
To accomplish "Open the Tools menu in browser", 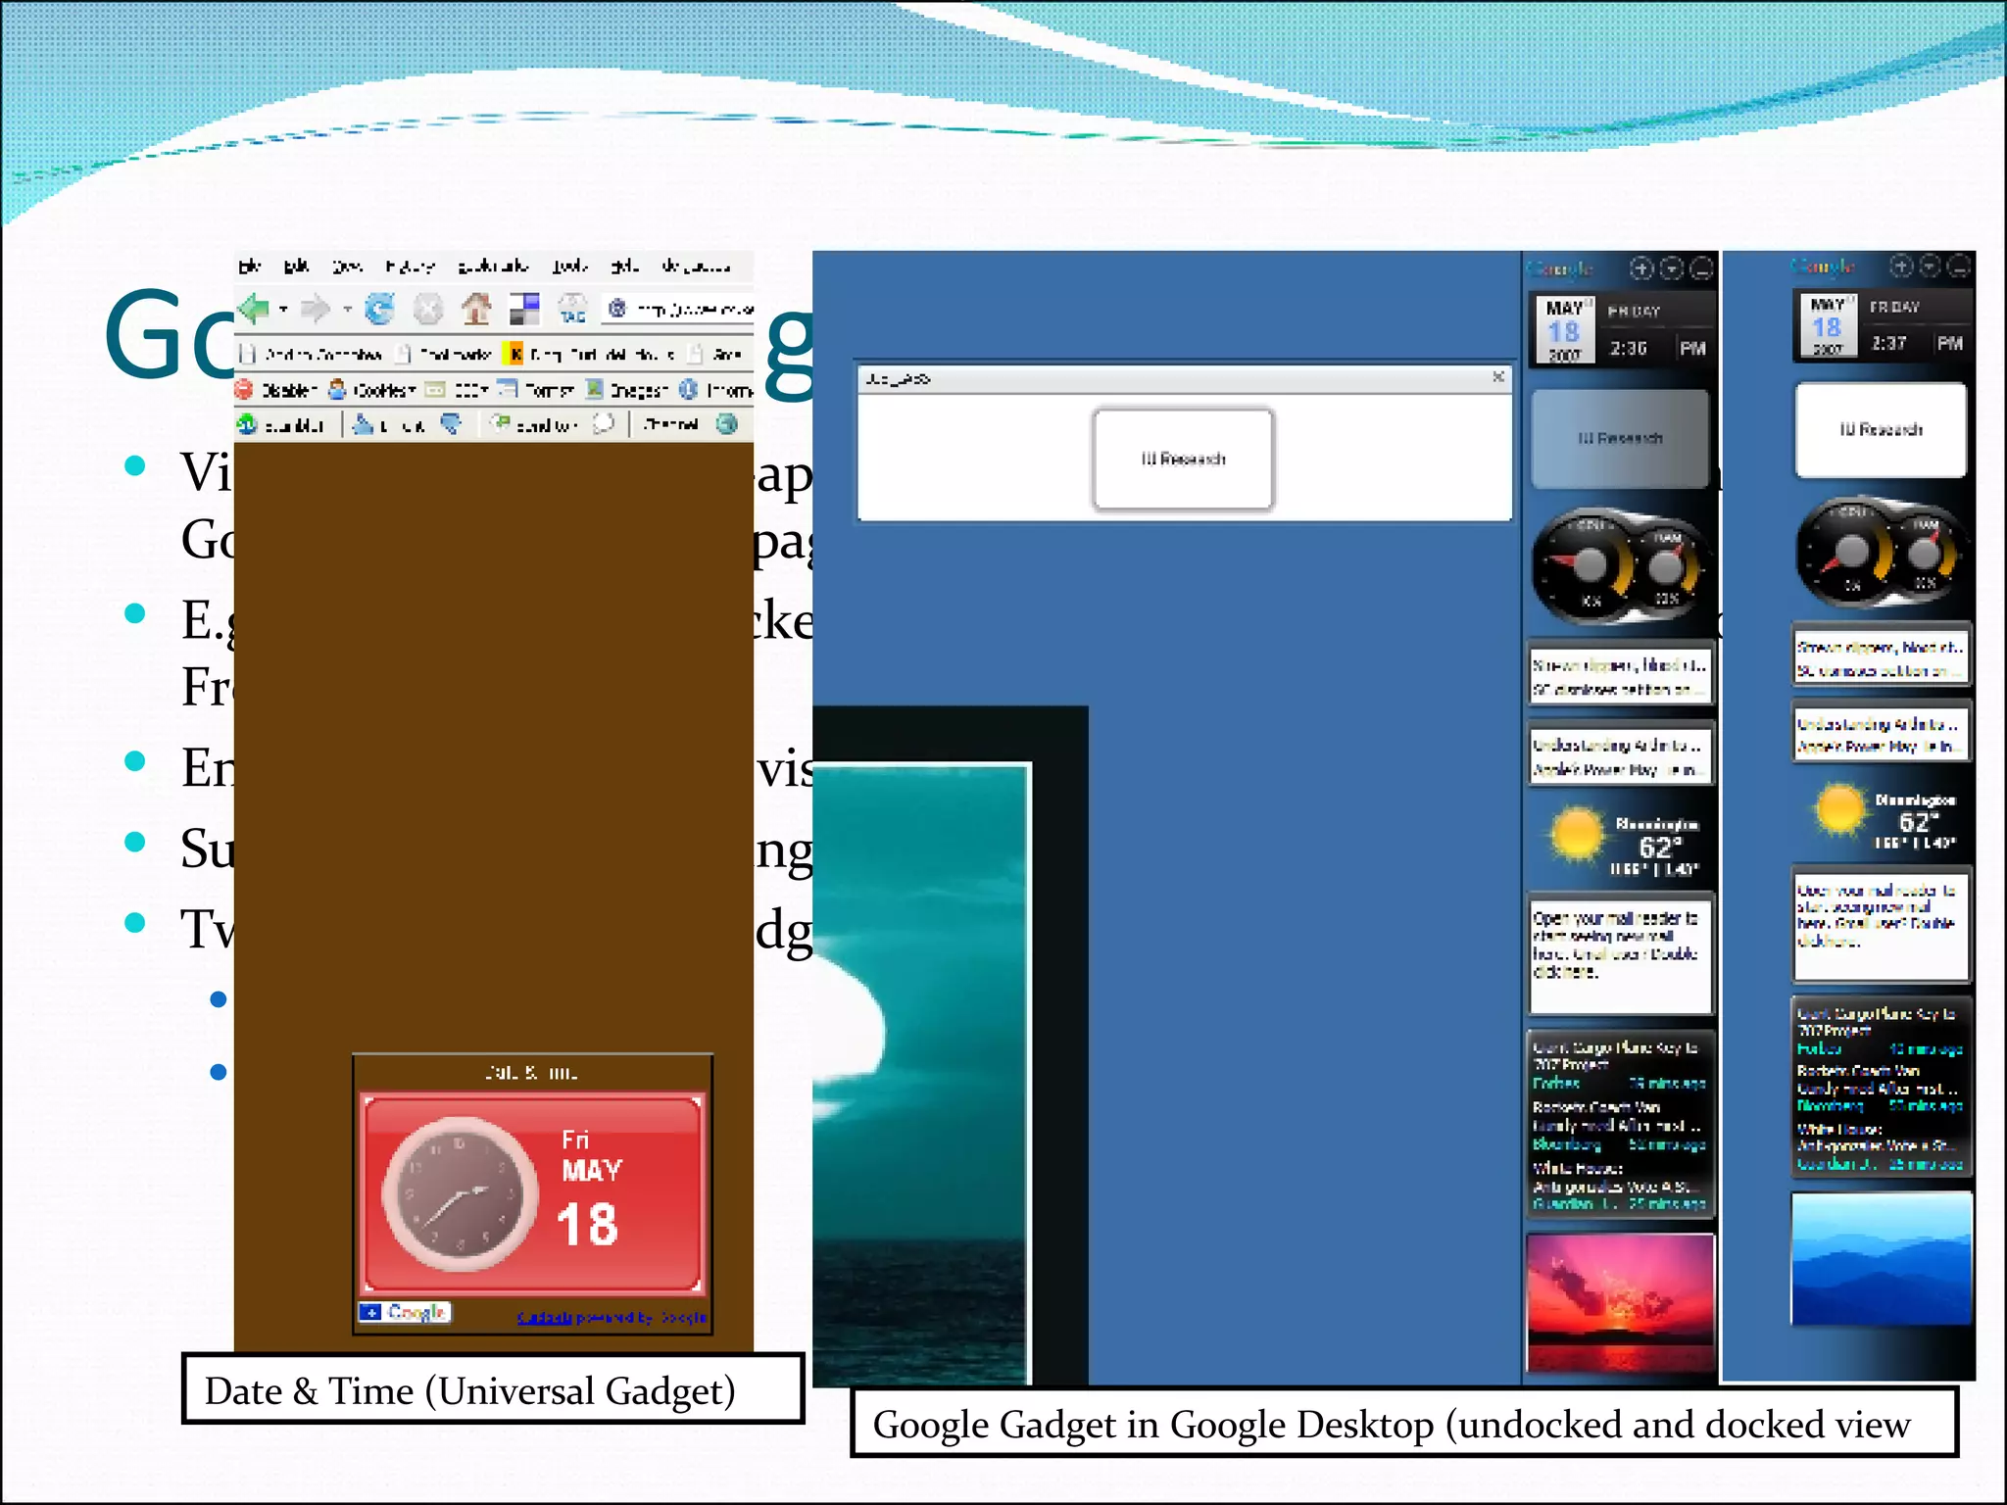I will 569,266.
